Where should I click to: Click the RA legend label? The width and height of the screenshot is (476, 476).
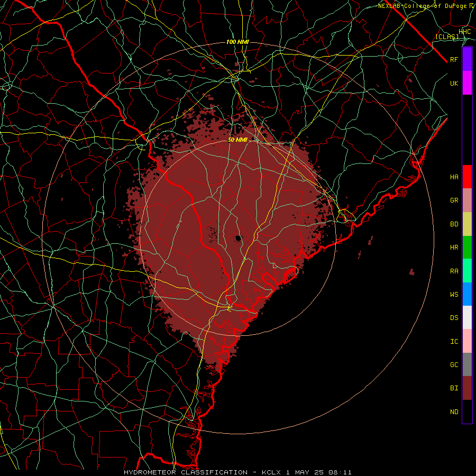[x=454, y=271]
